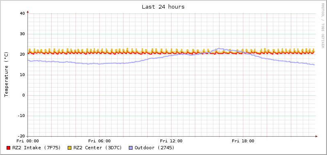Click the red RZ2 Intake legend swatch
Viewport: 327px width, 155px height.
8,148
